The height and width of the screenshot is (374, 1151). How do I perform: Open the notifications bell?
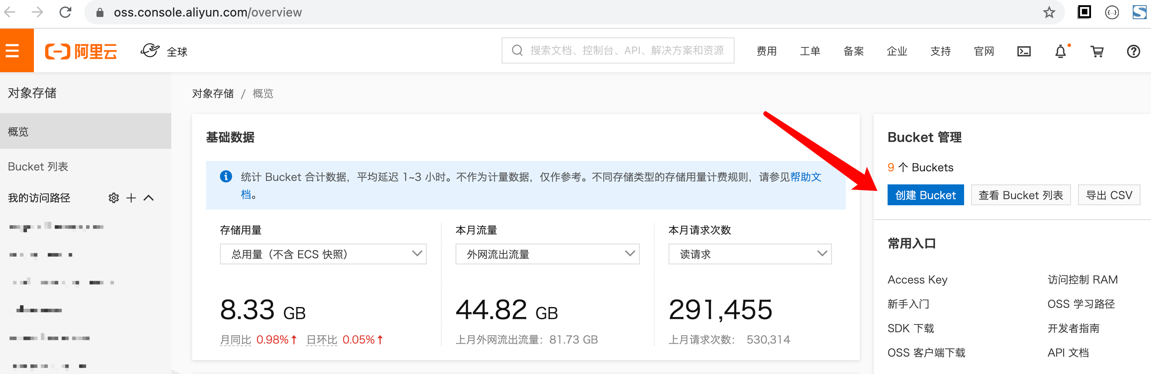click(1060, 51)
